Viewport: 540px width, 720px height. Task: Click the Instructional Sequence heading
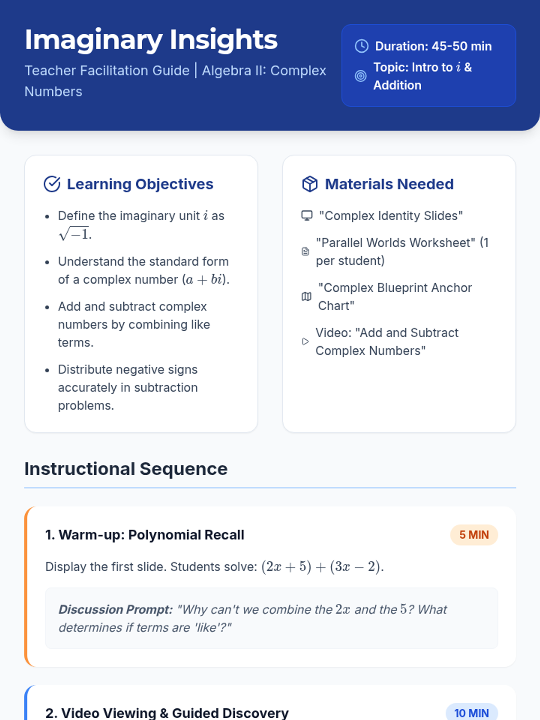tap(126, 469)
